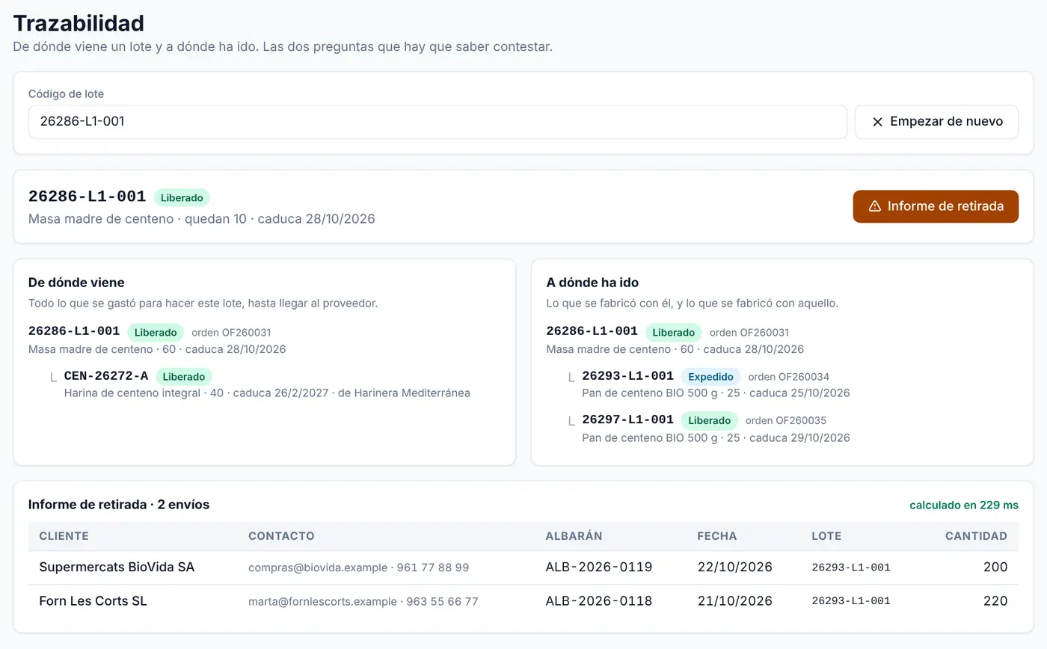The height and width of the screenshot is (649, 1047).
Task: Click the branch connector icon beside 26297-L1-001
Action: coord(571,421)
